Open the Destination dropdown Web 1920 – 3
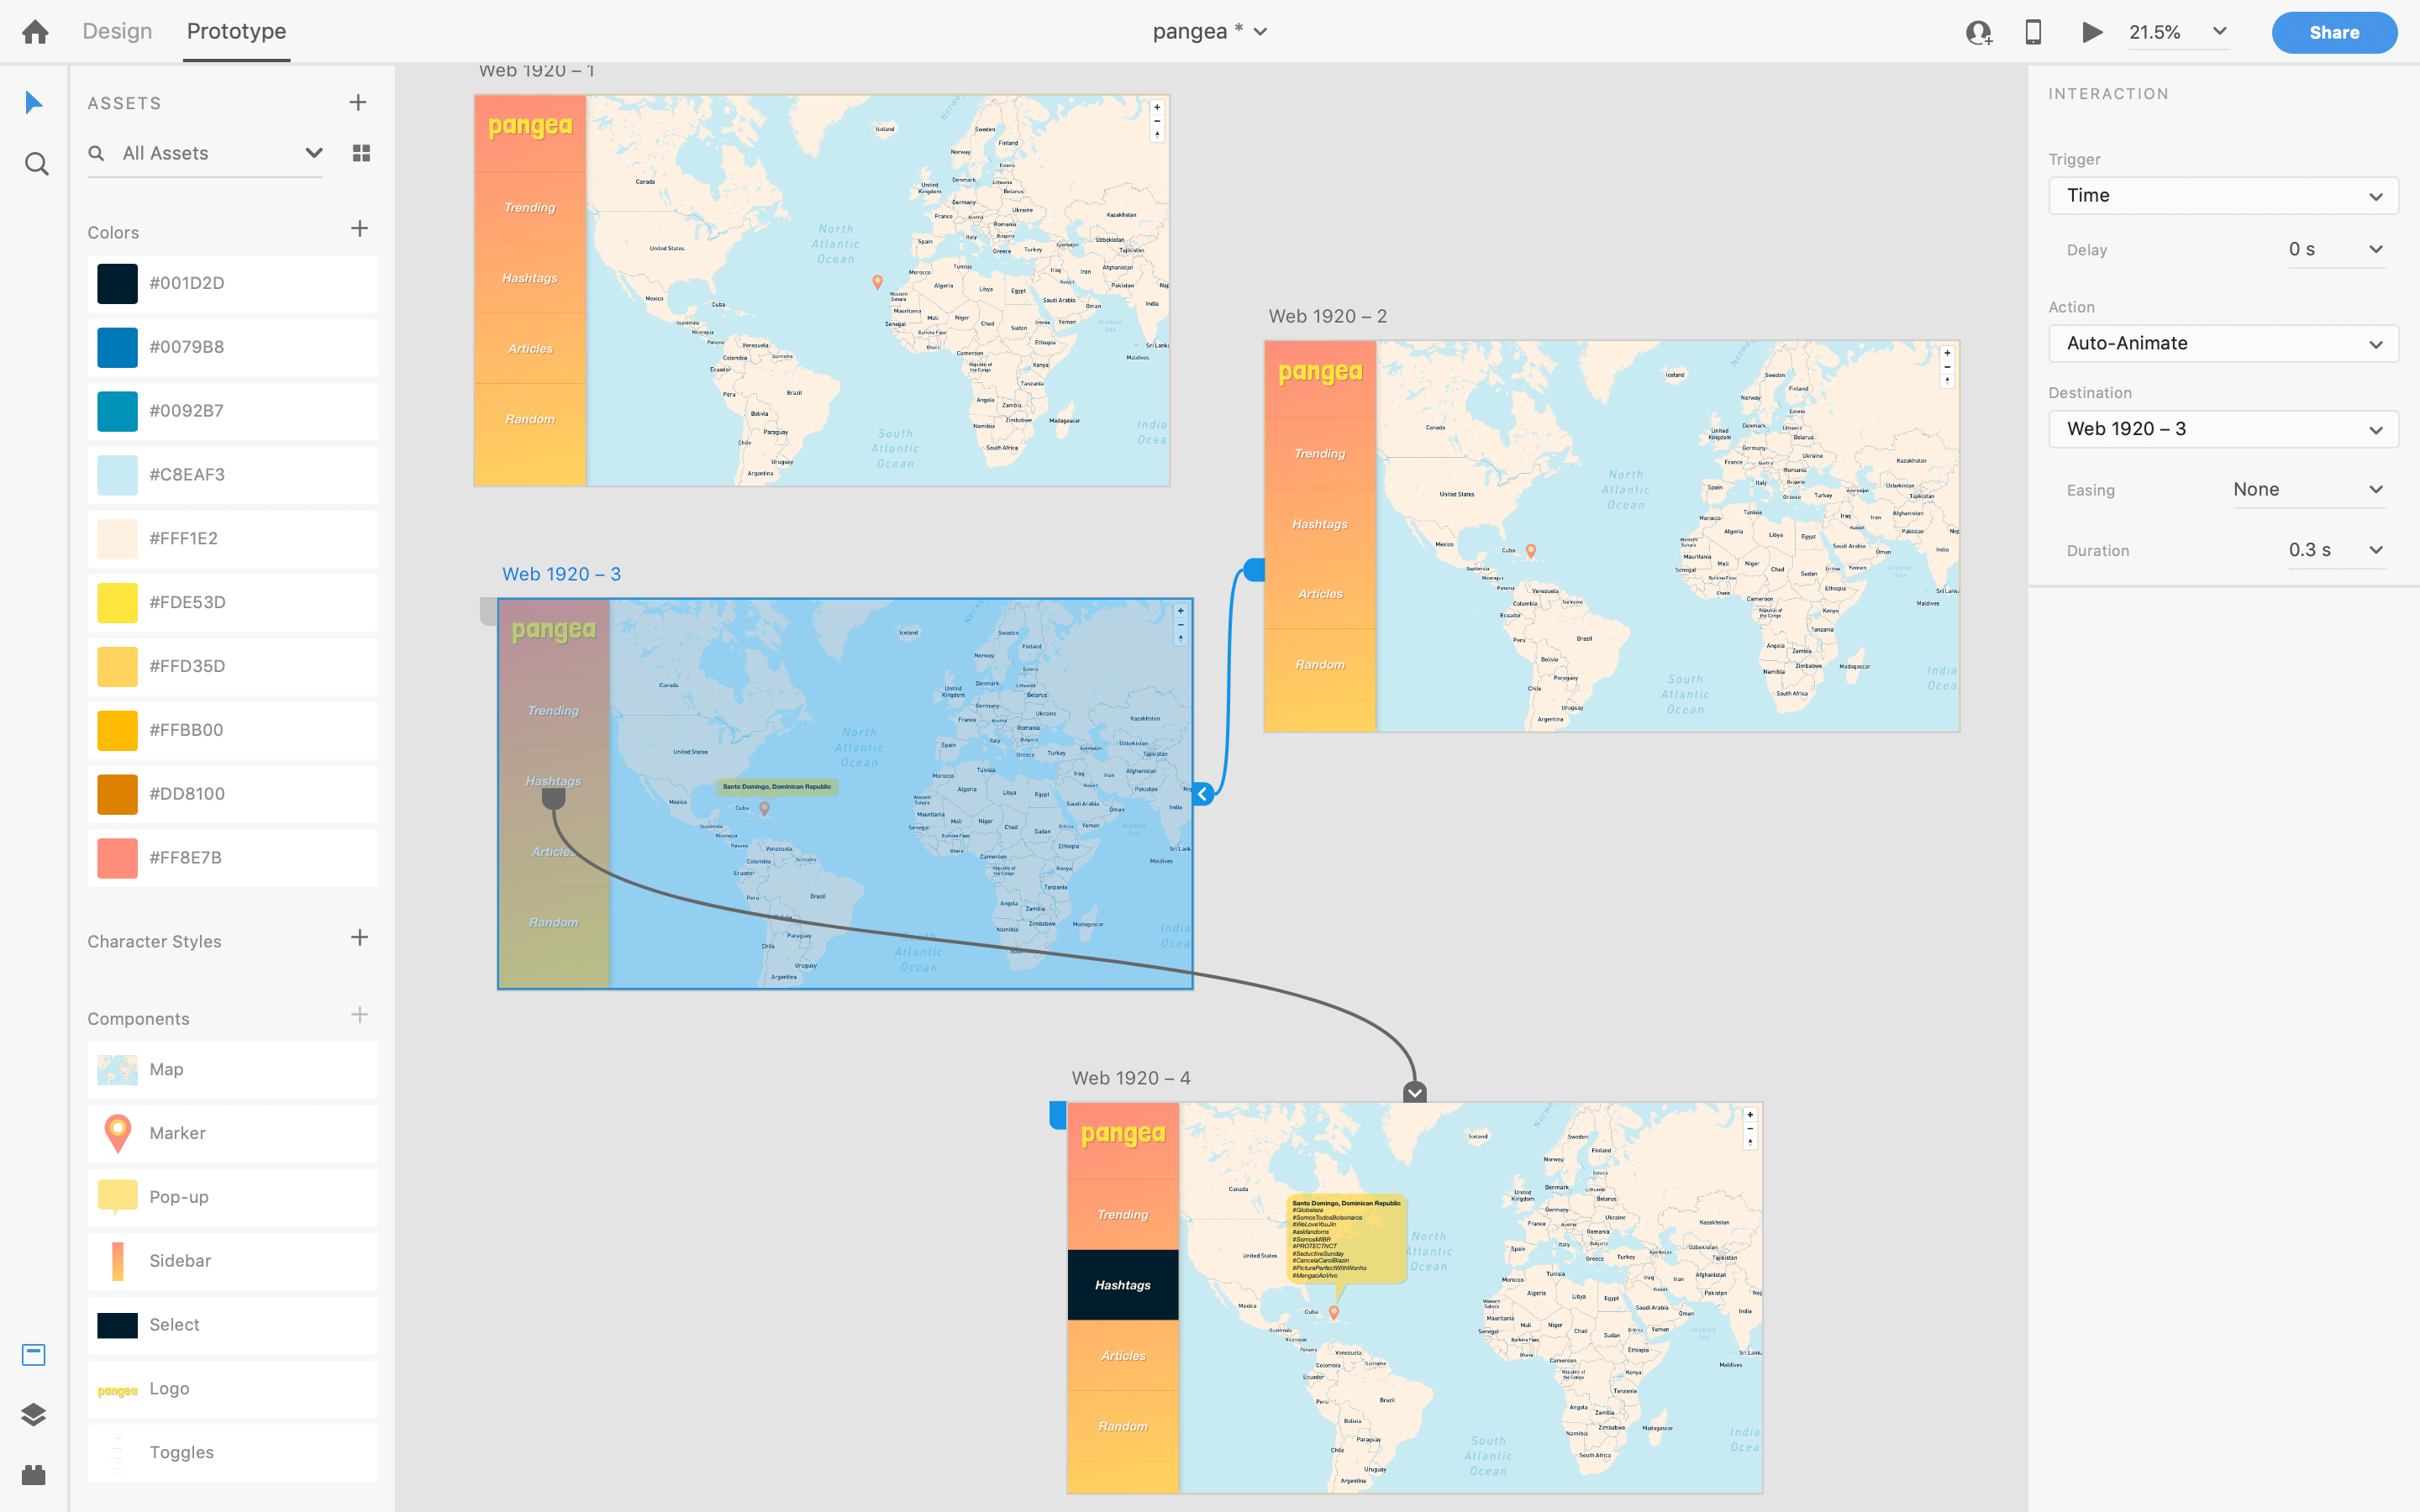Image resolution: width=2420 pixels, height=1512 pixels. coord(2223,429)
